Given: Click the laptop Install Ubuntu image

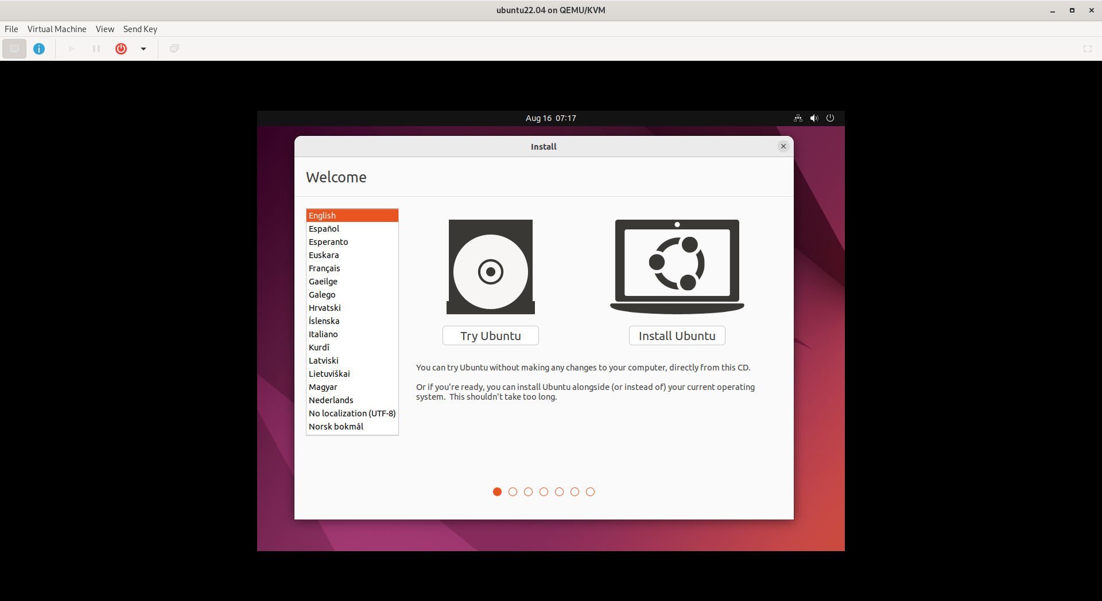Looking at the screenshot, I should click(677, 267).
